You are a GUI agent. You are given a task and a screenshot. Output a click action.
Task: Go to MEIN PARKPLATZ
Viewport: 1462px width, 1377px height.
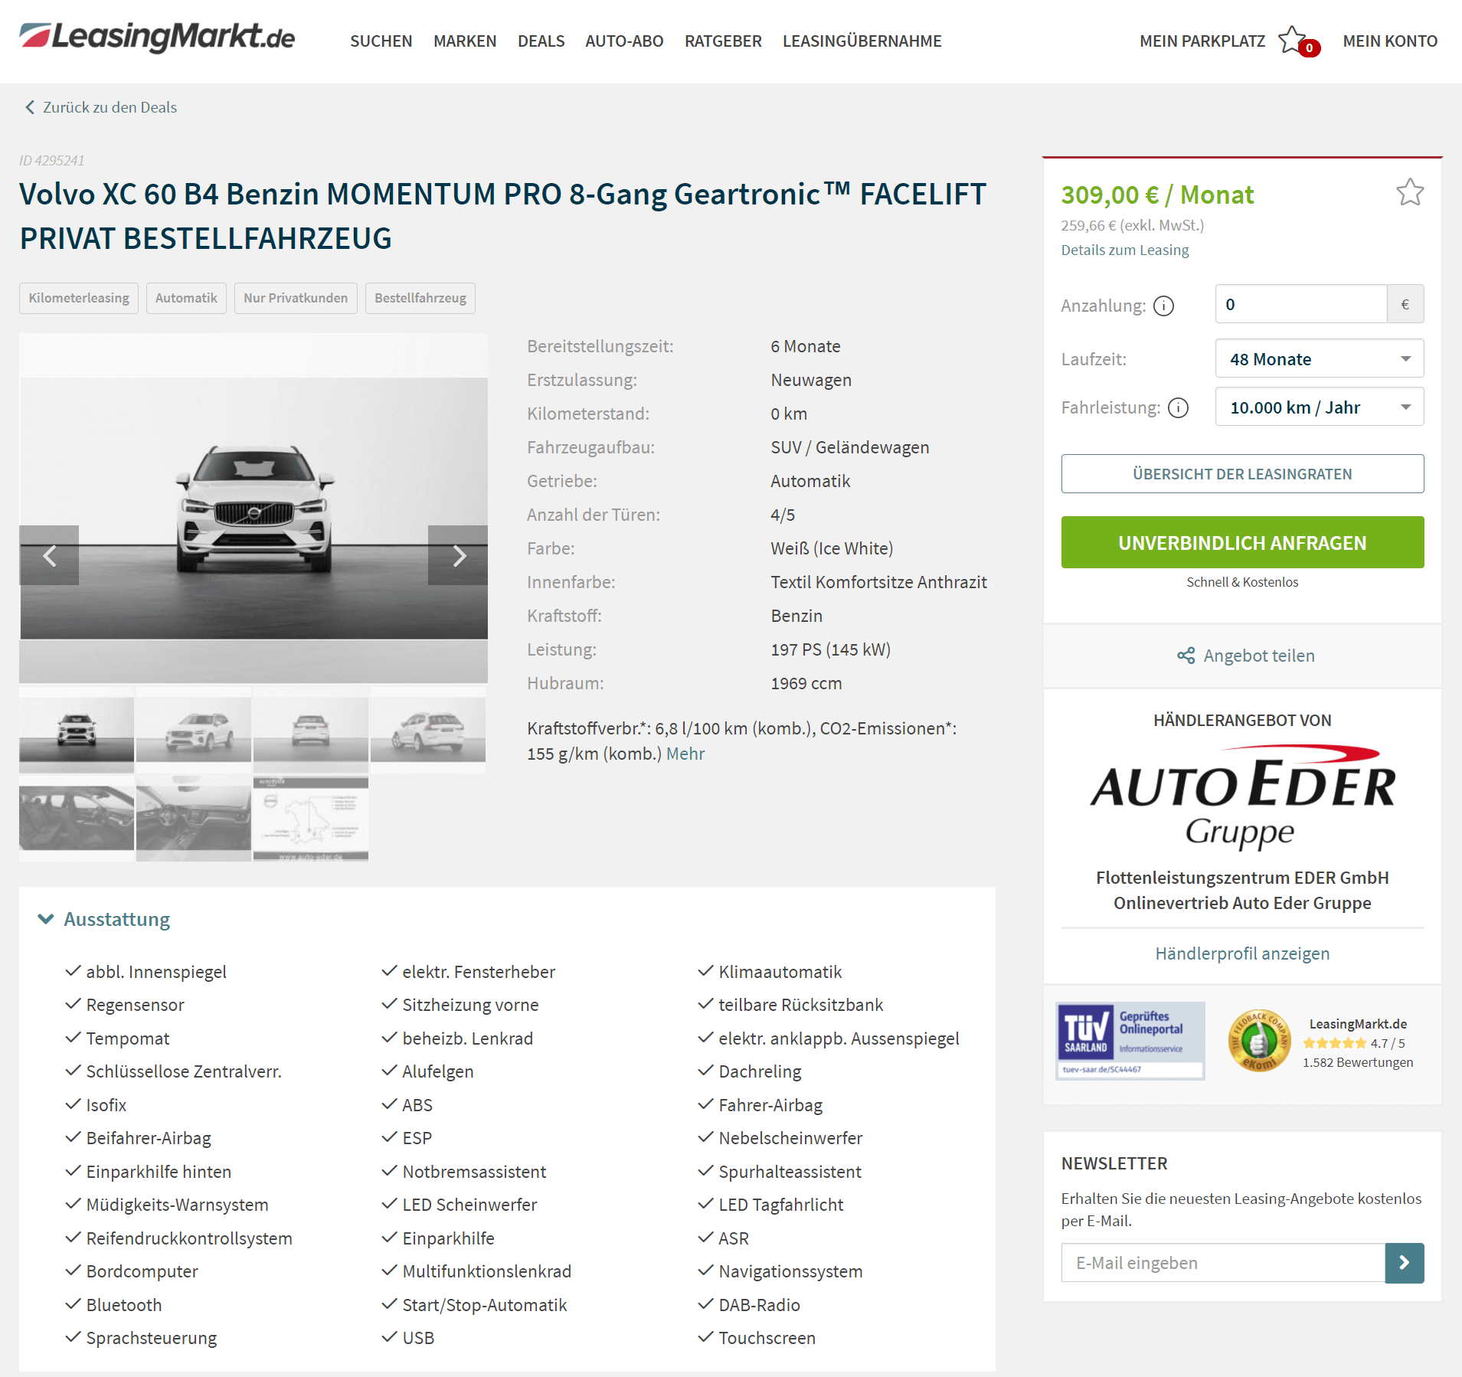[x=1202, y=41]
